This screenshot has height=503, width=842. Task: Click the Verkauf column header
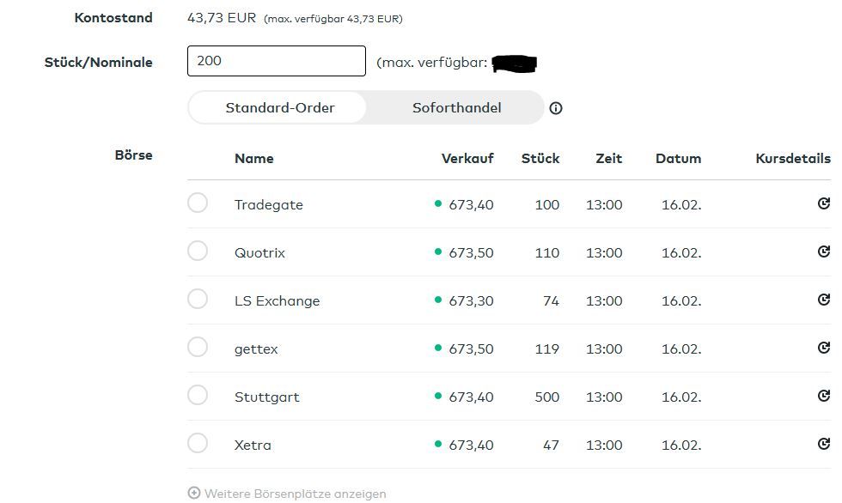click(467, 159)
